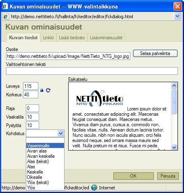
Task: Choose Oikealle alignment option
Action: 45,177
